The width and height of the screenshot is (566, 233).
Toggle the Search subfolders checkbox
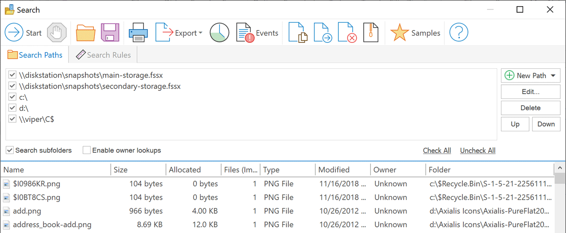[9, 150]
